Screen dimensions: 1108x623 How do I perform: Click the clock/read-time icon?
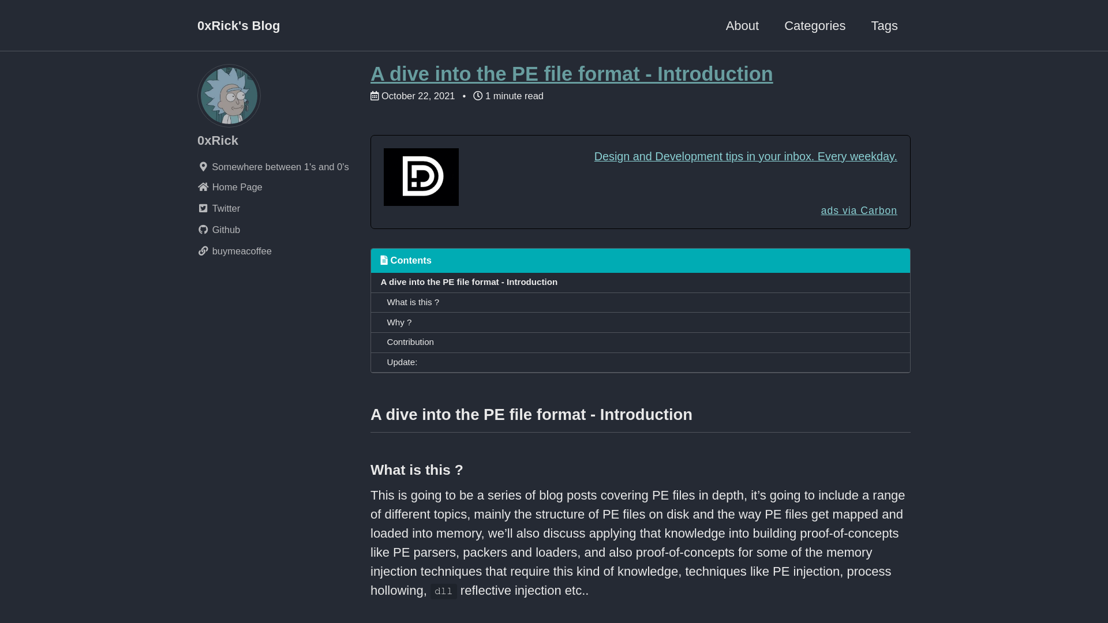click(x=477, y=96)
